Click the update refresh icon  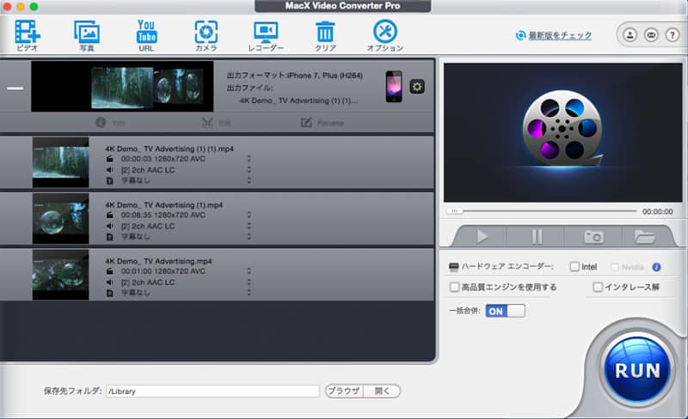(520, 35)
